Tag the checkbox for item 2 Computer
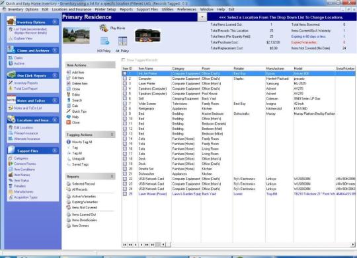The image size is (357, 258). pyautogui.click(x=125, y=79)
